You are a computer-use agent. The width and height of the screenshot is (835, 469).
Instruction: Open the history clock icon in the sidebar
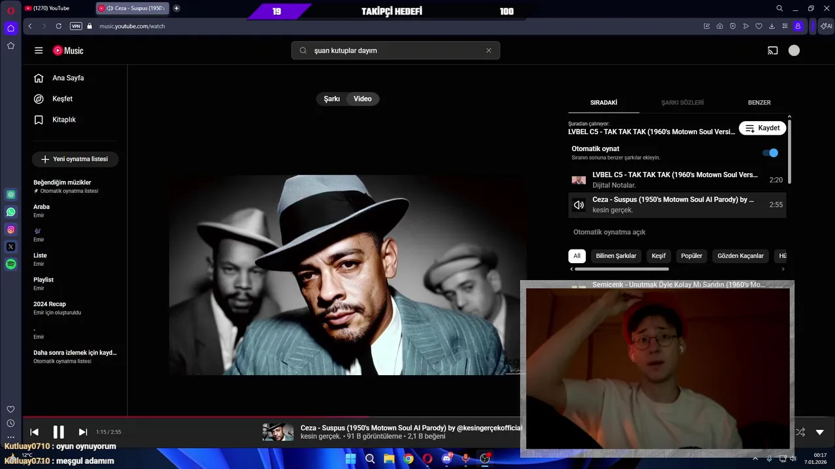point(10,423)
